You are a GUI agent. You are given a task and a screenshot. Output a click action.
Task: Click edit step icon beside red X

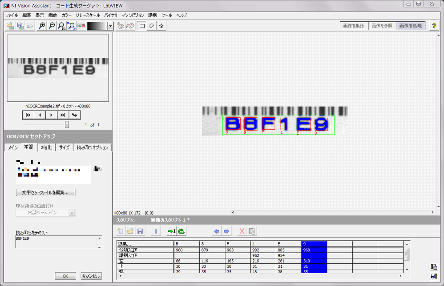[x=252, y=231]
